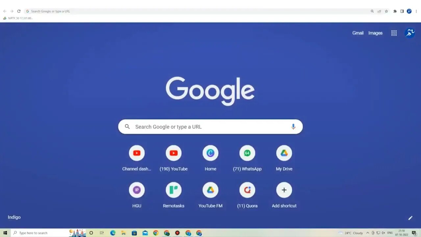Screen dimensions: 421x237
Task: Open the Home shortcut tile
Action: 210,159
